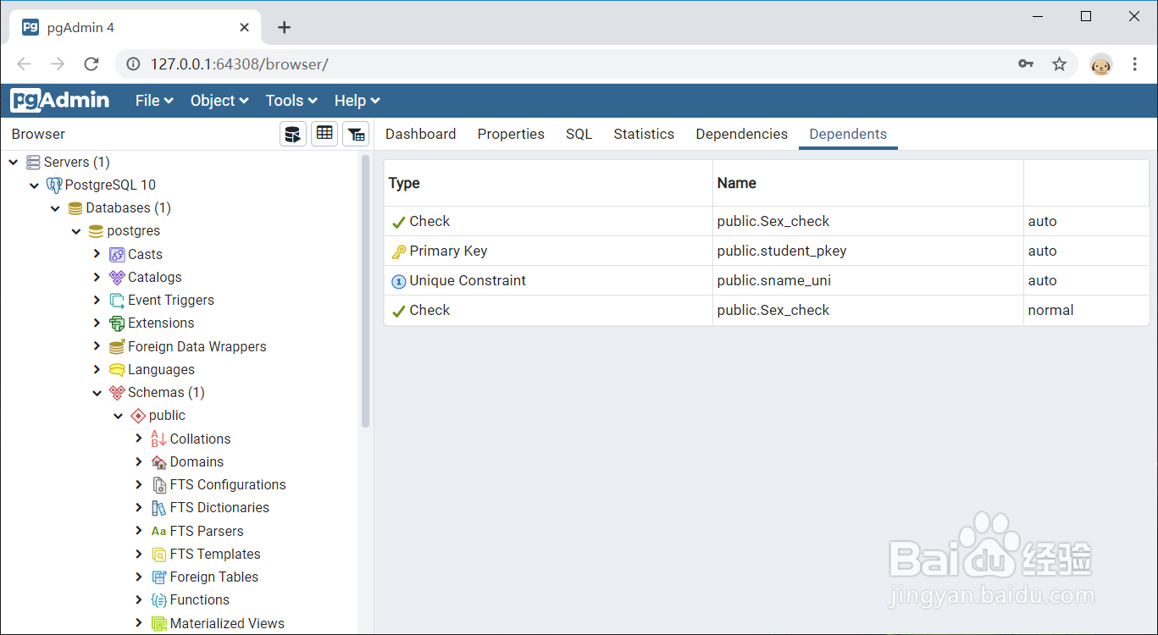
Task: Select the Materialized Views tree item
Action: tap(227, 623)
